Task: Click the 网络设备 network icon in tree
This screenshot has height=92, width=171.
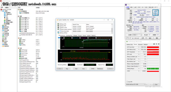Action: point(3,35)
